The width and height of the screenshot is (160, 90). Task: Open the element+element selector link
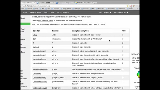39,63
